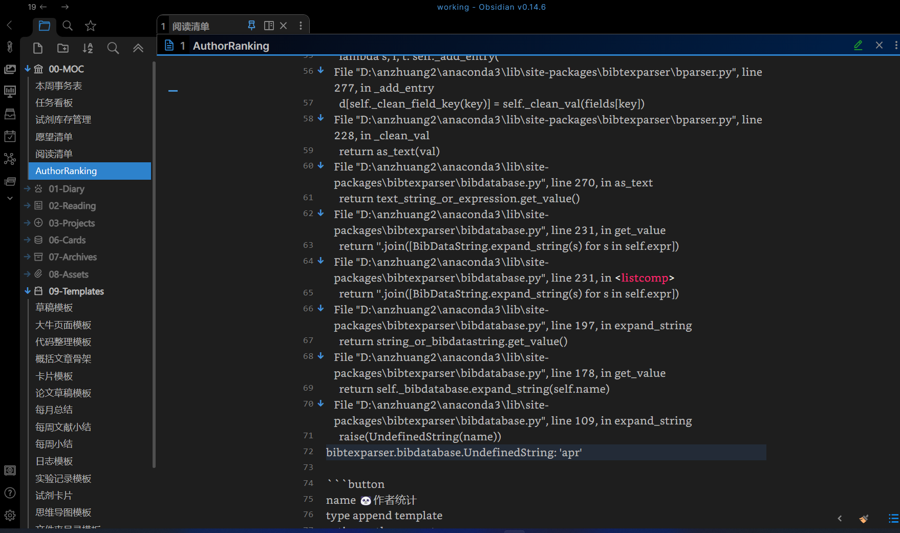Open Obsidian help with the question-mark icon
The width and height of the screenshot is (900, 533).
(10, 493)
